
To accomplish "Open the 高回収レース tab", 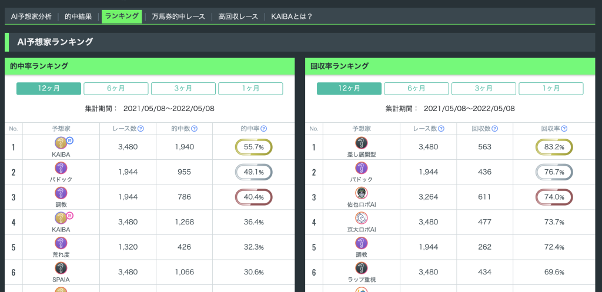I will (x=238, y=17).
